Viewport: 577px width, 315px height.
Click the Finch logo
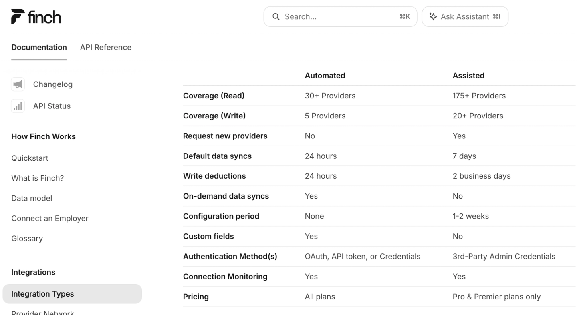(36, 16)
